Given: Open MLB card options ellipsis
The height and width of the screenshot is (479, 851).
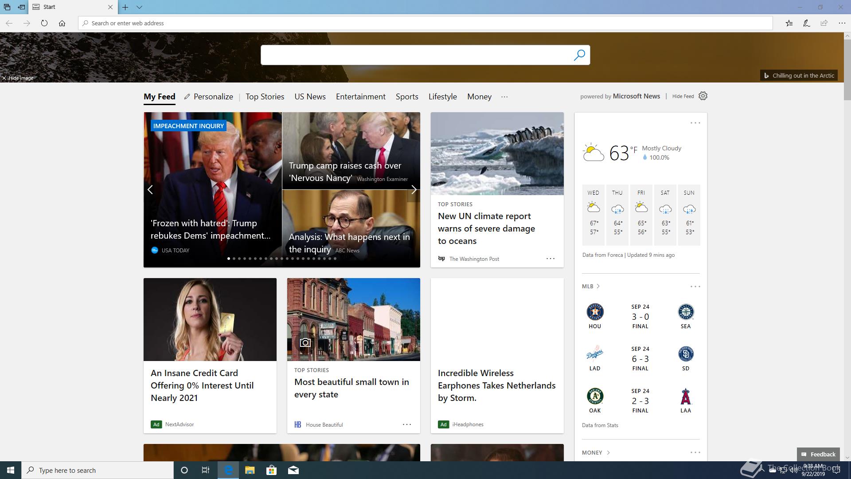Looking at the screenshot, I should pos(695,287).
